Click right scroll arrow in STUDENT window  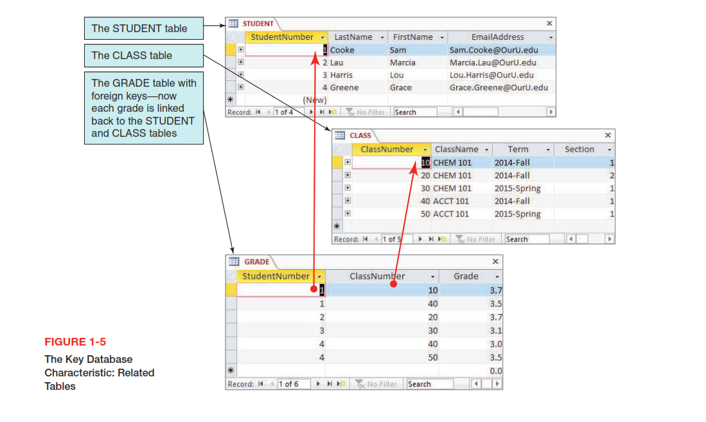point(551,112)
